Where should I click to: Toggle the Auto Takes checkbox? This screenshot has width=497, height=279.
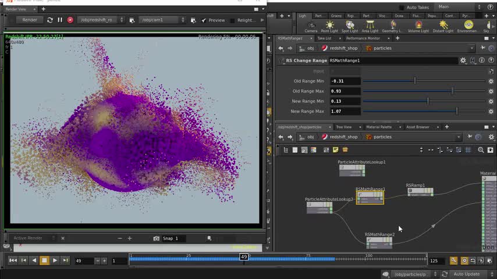402,8
